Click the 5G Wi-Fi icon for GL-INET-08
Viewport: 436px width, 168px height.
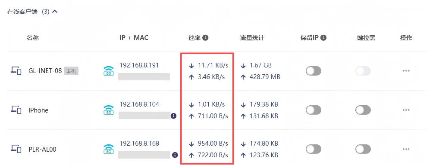(108, 71)
